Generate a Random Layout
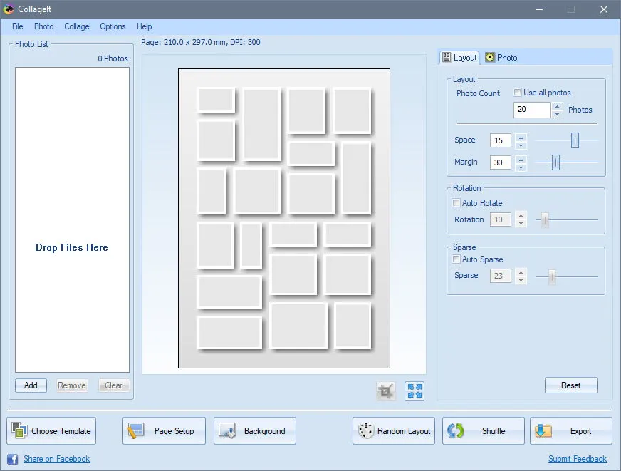 click(x=394, y=430)
